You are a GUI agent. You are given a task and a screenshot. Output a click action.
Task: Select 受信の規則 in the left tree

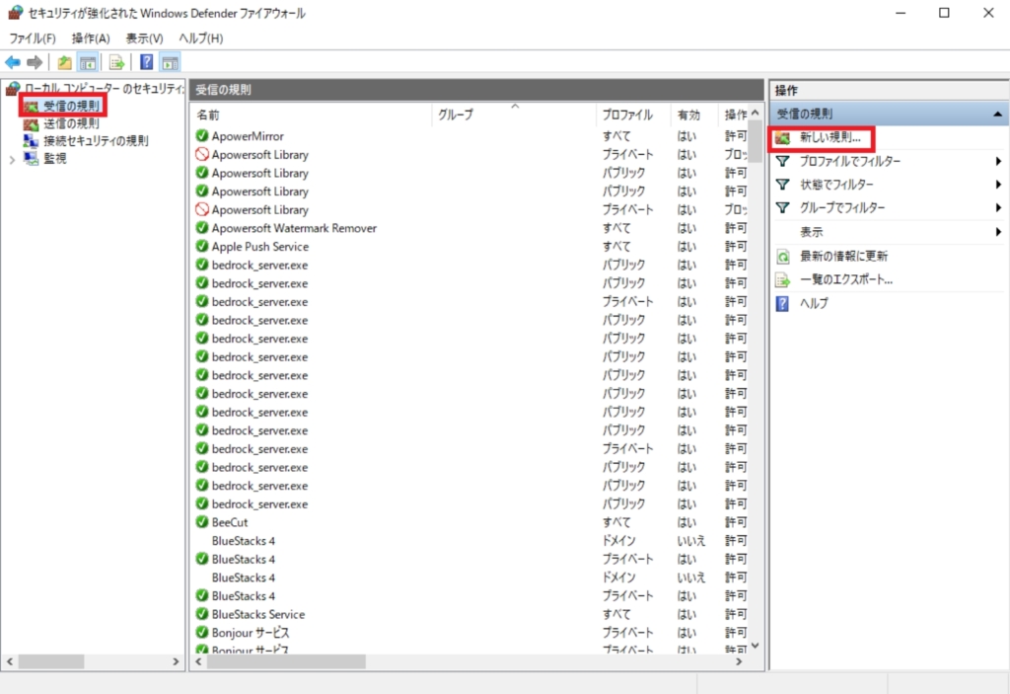pos(71,106)
